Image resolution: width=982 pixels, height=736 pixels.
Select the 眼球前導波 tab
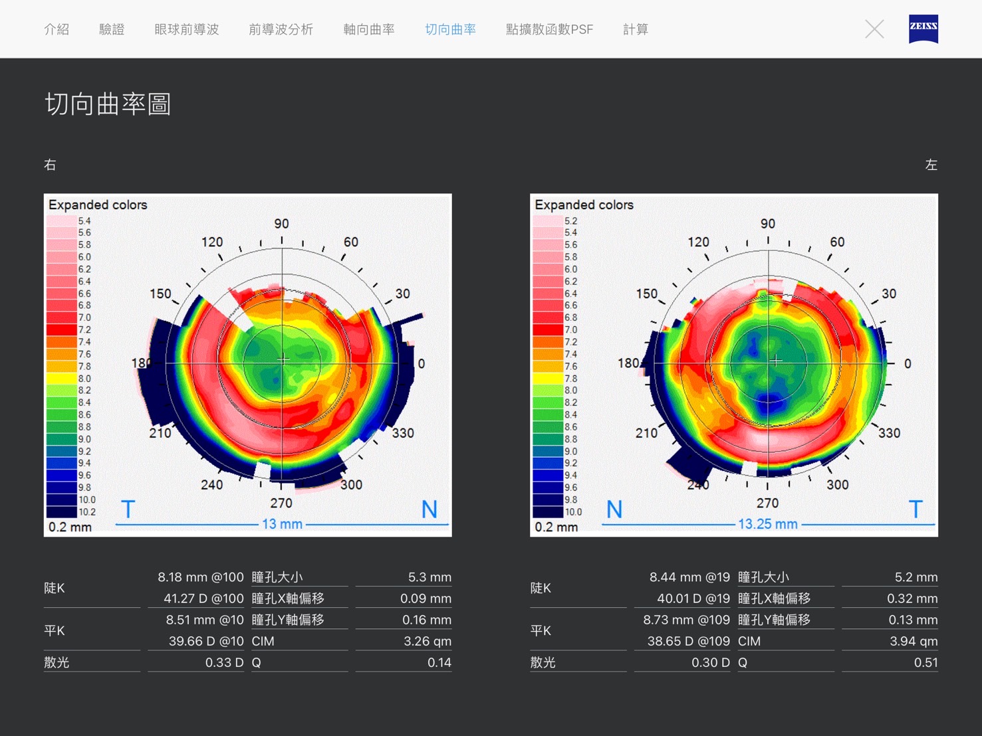coord(186,29)
